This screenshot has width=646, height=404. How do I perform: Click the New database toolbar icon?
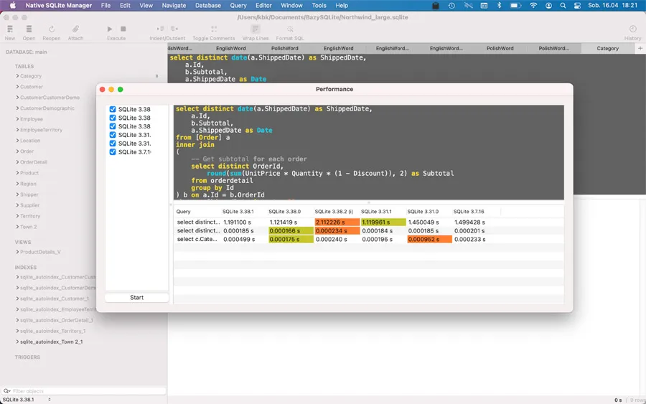[x=10, y=29]
